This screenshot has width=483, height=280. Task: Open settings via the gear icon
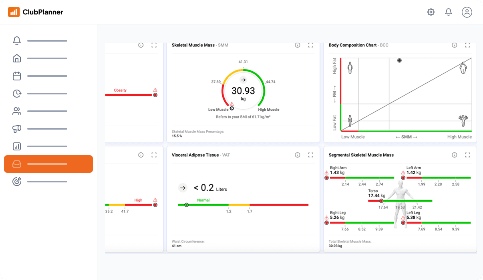[431, 12]
